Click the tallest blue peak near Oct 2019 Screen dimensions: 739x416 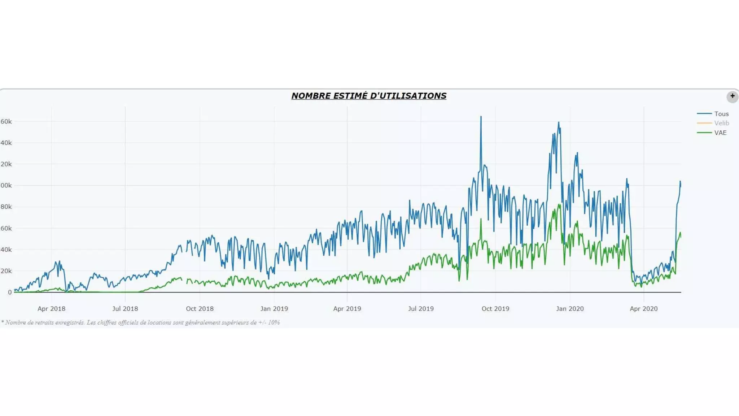481,118
